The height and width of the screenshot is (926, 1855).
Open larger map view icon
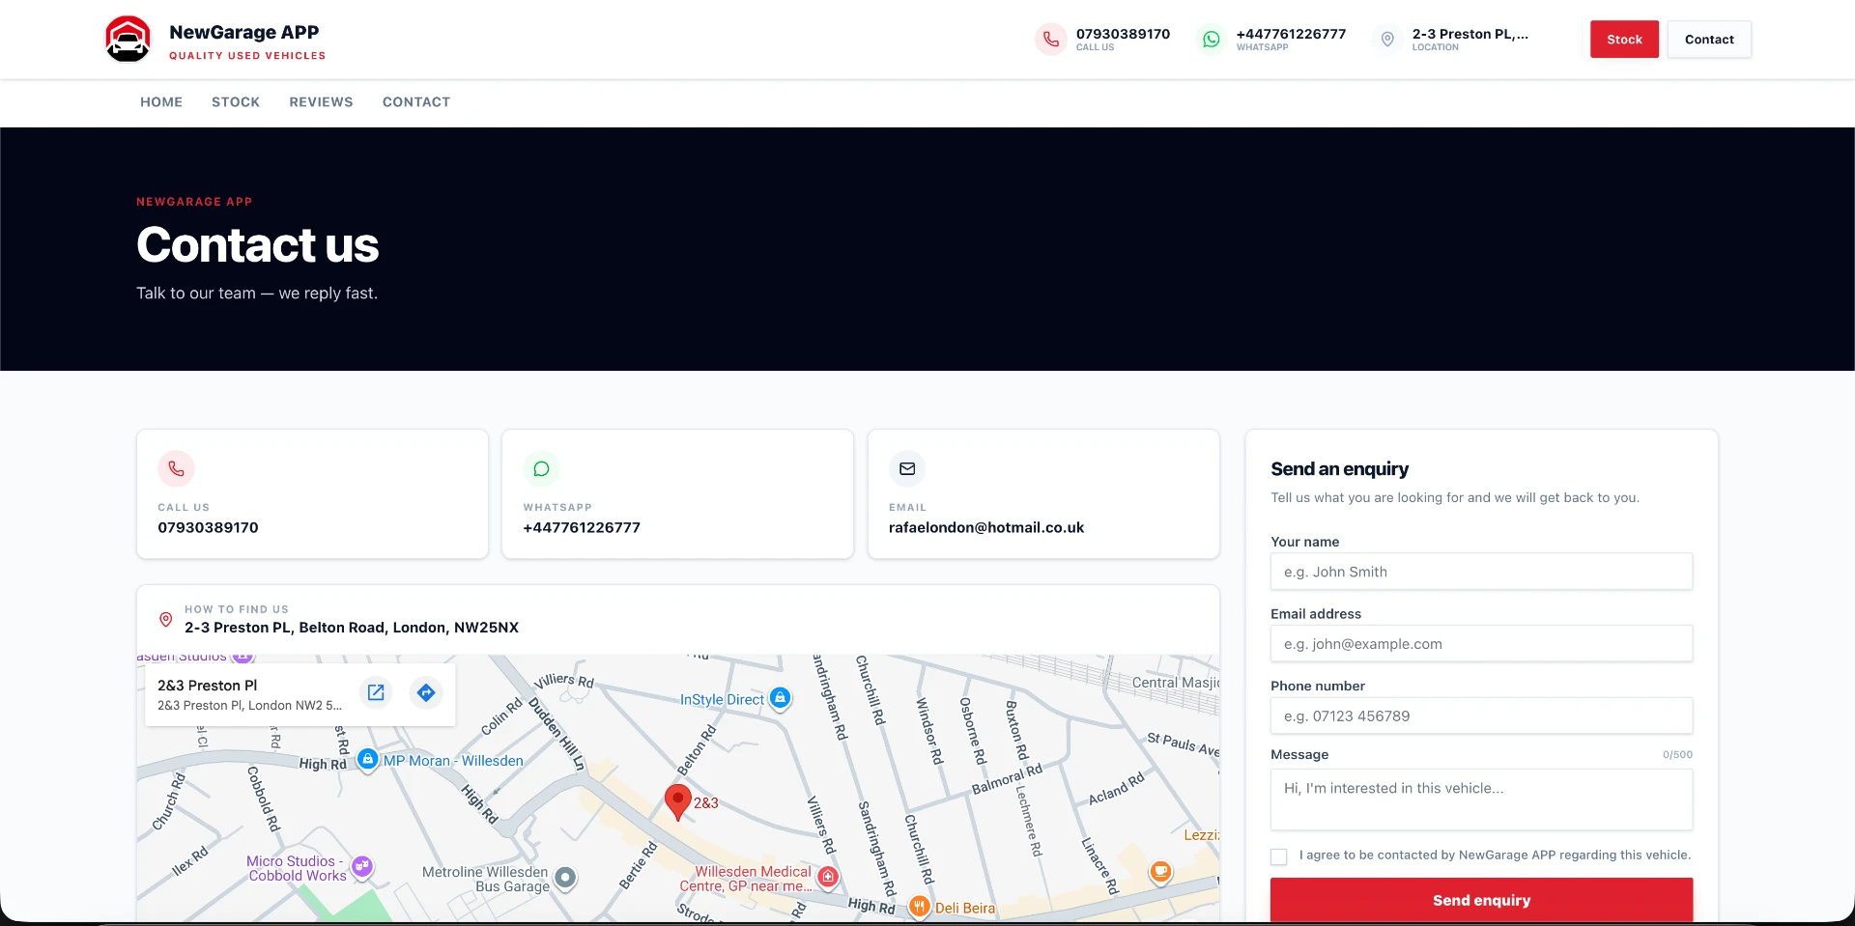coord(376,692)
